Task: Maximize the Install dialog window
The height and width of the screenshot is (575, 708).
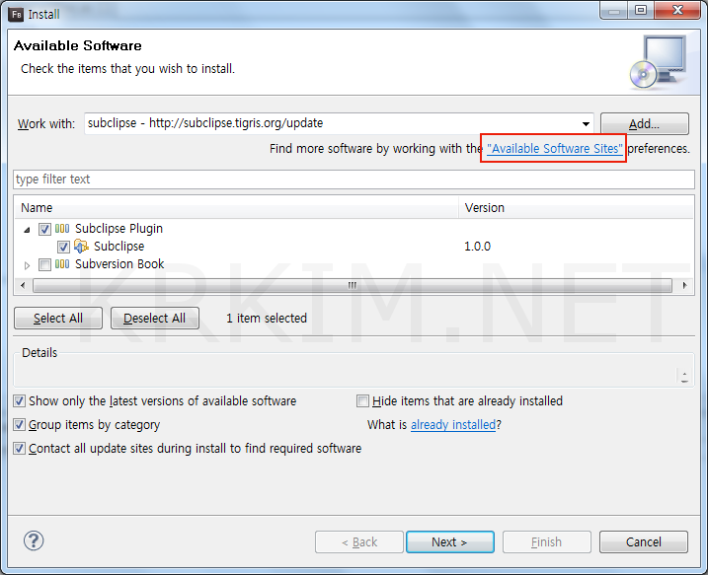Action: tap(641, 10)
